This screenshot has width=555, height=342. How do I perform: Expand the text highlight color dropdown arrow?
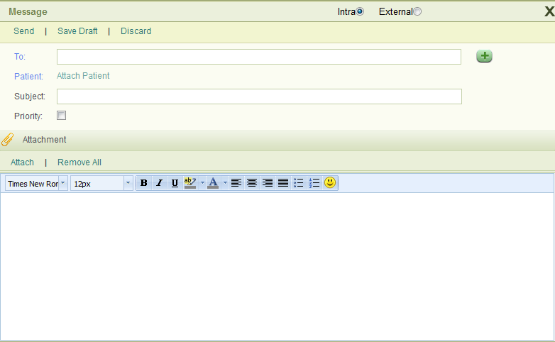[x=202, y=183]
